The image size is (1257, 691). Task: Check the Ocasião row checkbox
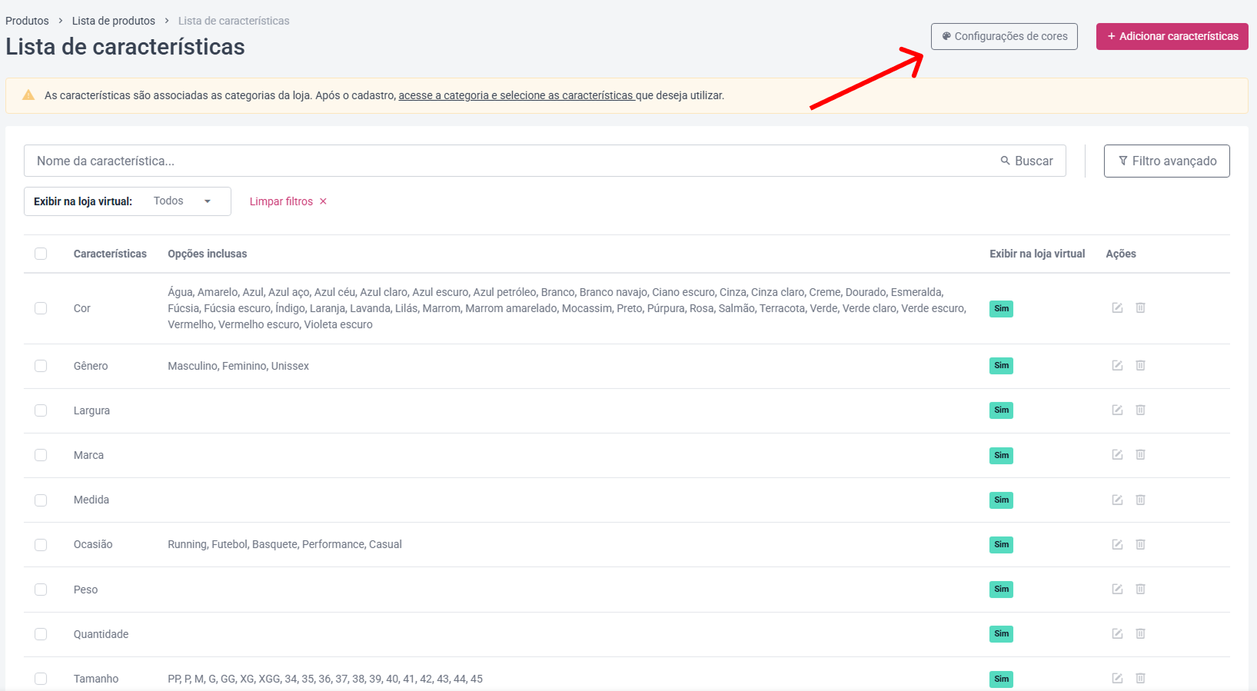pos(41,545)
